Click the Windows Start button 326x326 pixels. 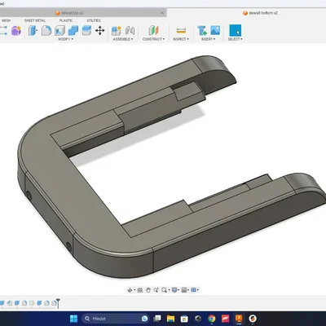point(74,319)
